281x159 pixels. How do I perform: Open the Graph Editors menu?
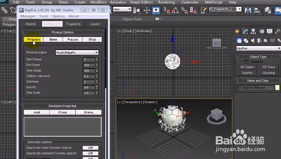142,2
